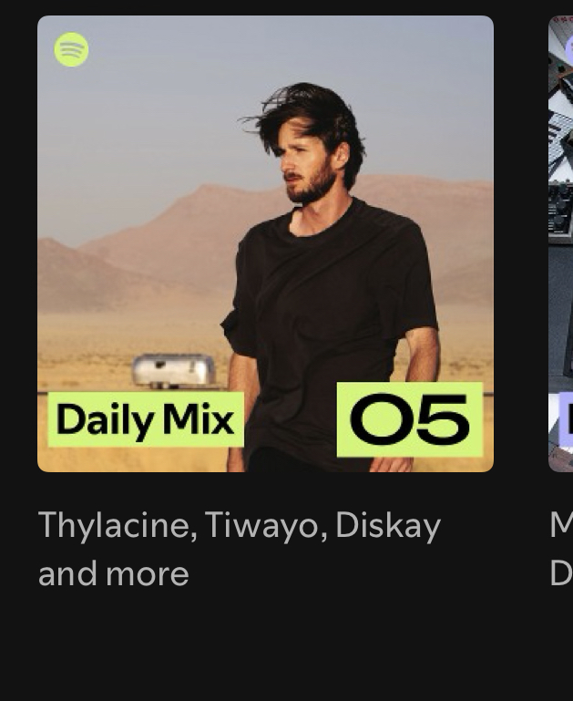Viewport: 573px width, 701px height.
Task: Click the dark empty area below the captions
Action: [x=286, y=648]
